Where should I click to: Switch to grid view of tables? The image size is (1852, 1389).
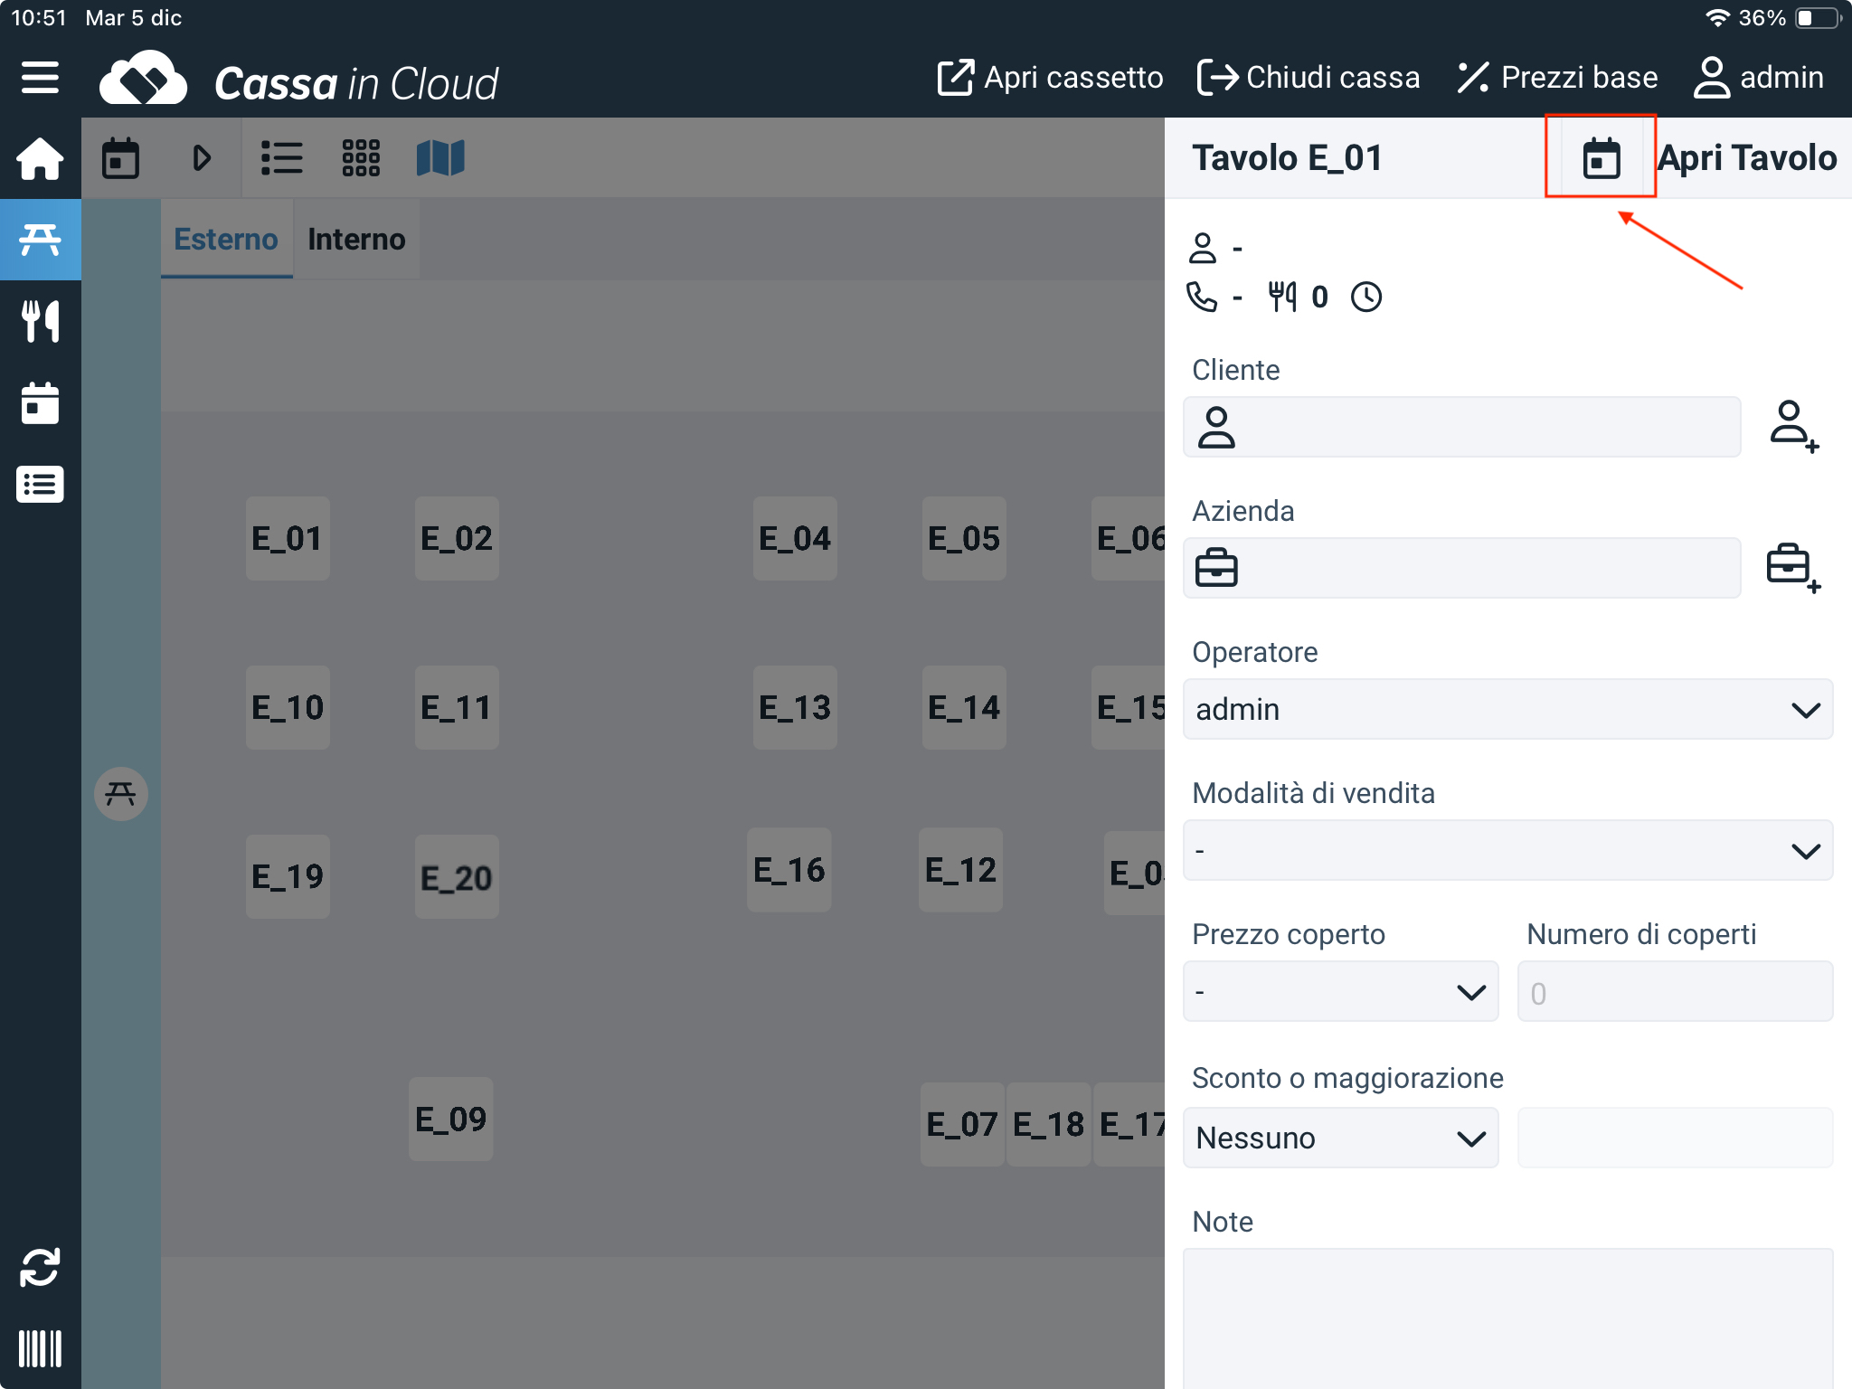point(361,158)
